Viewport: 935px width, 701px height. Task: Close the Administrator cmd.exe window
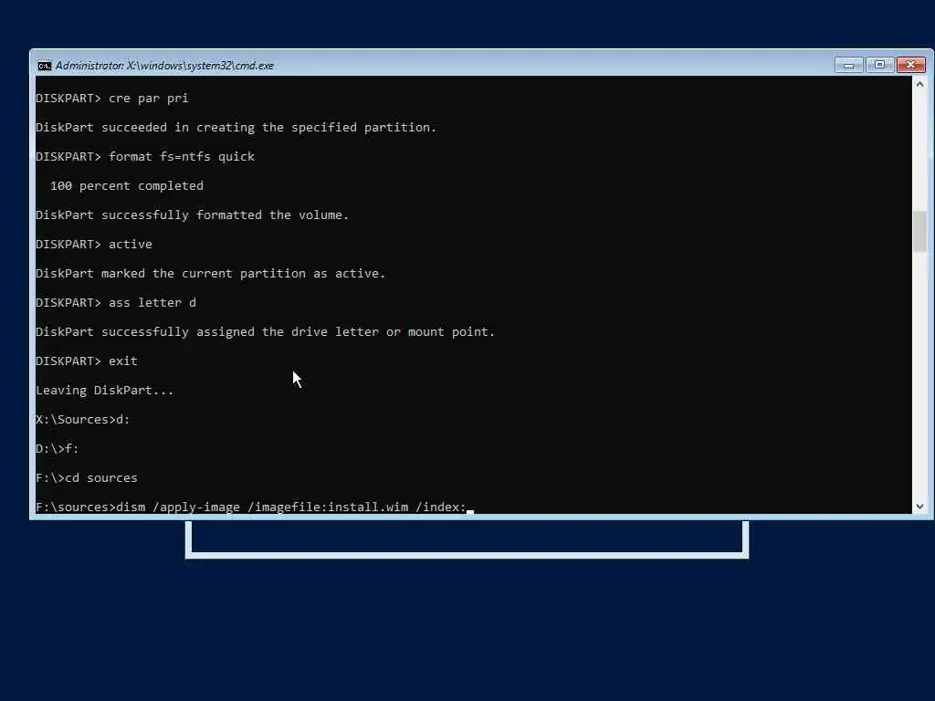tap(910, 65)
